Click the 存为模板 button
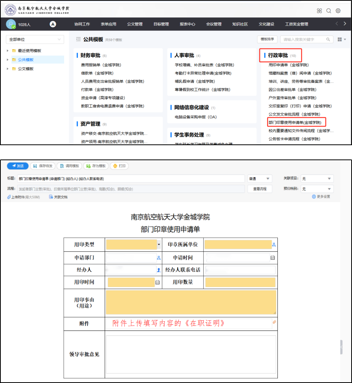352x383 pixels. [96, 166]
